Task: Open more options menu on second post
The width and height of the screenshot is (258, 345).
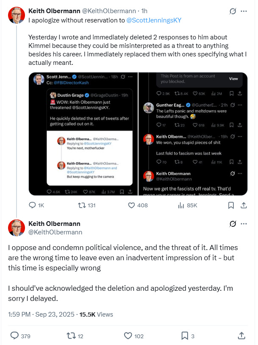Action: click(244, 224)
